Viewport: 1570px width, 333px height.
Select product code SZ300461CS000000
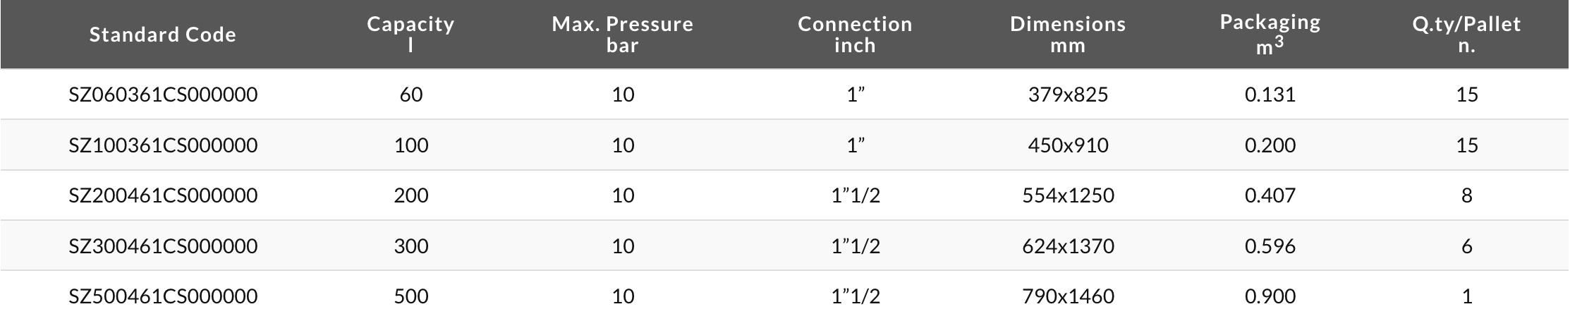[163, 246]
